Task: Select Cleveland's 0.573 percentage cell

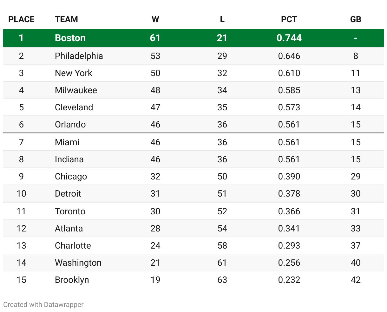Action: (289, 107)
